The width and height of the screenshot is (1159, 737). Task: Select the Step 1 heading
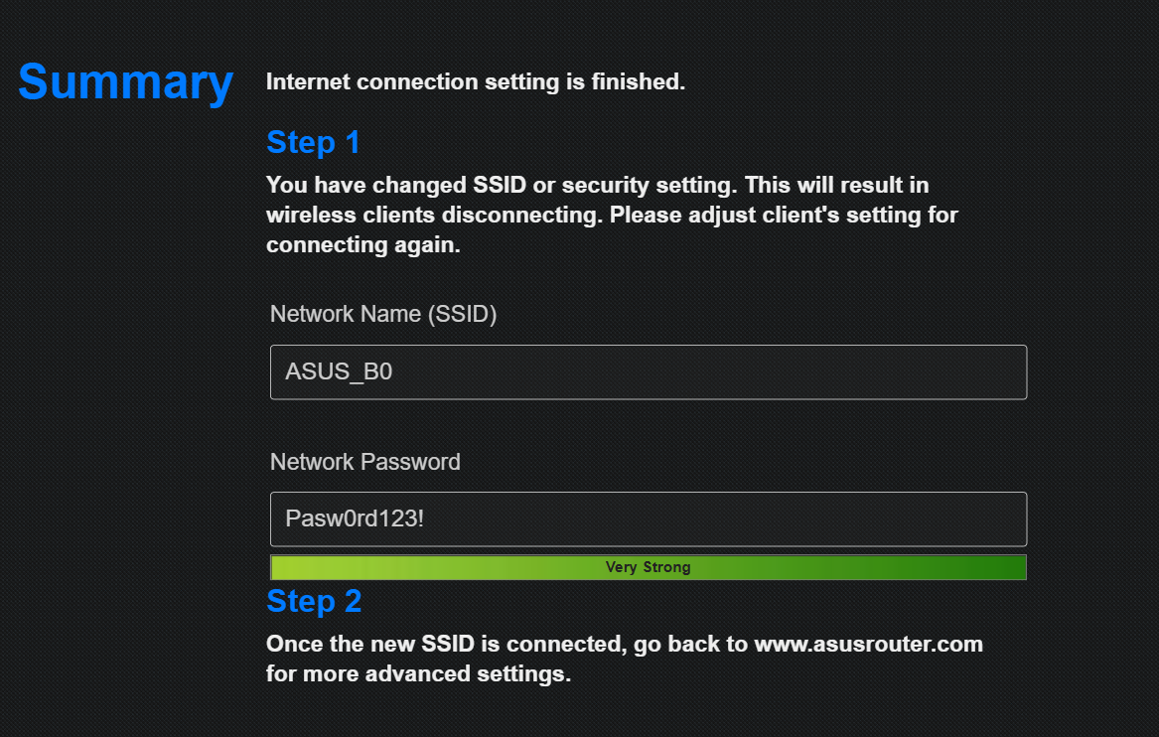click(313, 142)
